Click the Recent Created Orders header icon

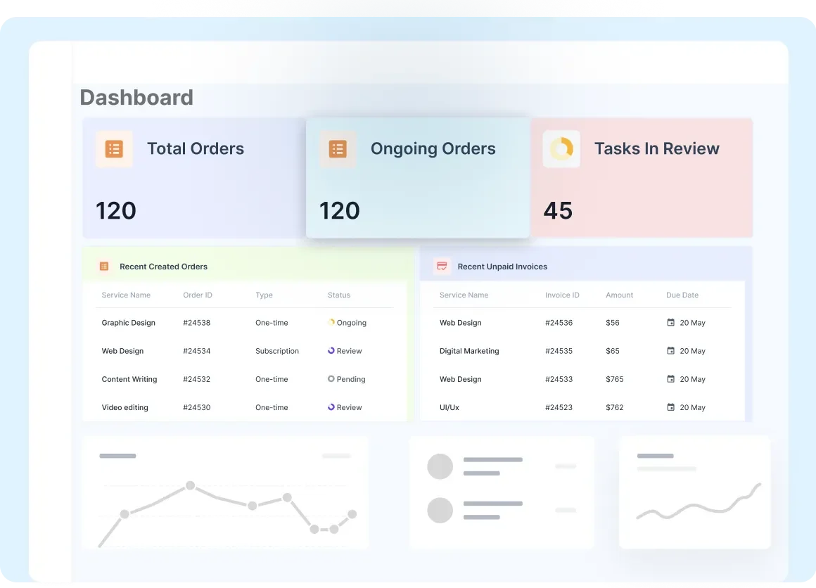click(104, 267)
